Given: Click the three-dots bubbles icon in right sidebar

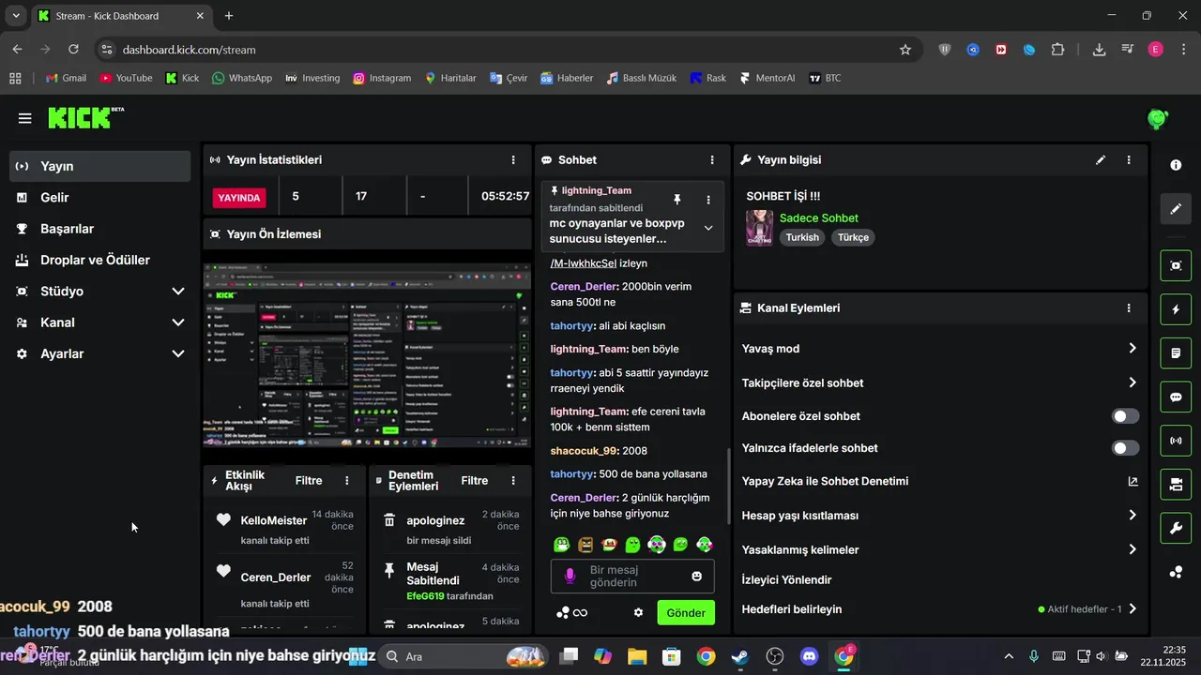Looking at the screenshot, I should click(1176, 572).
